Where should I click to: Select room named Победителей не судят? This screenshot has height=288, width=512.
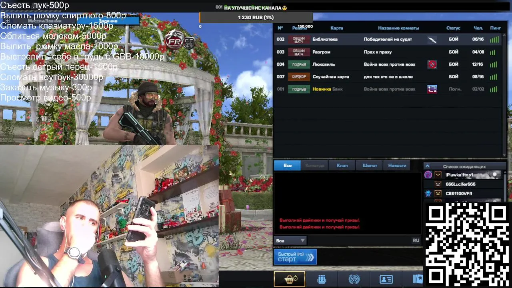(x=388, y=40)
